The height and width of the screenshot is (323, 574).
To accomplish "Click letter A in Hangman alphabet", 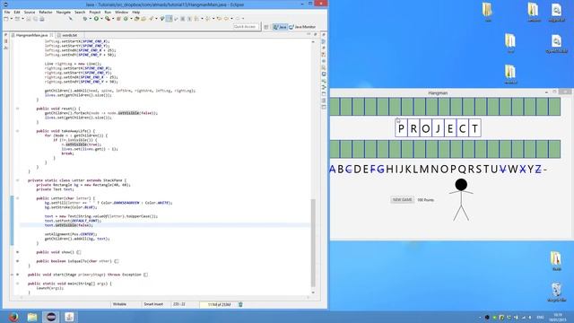I will 333,170.
